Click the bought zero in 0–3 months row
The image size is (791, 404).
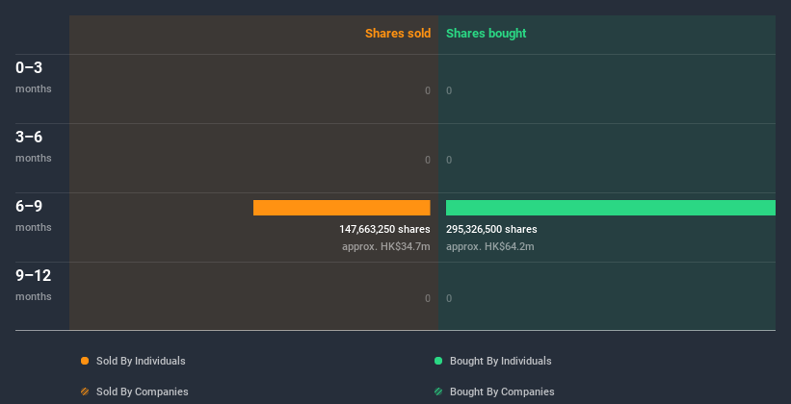(x=449, y=90)
